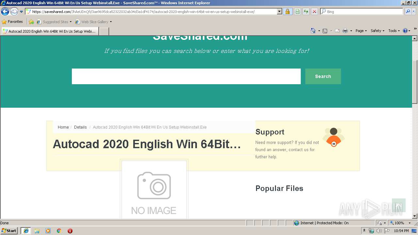Click the Action Center flag icon
Screen dimensions: 418x235
coord(386,231)
